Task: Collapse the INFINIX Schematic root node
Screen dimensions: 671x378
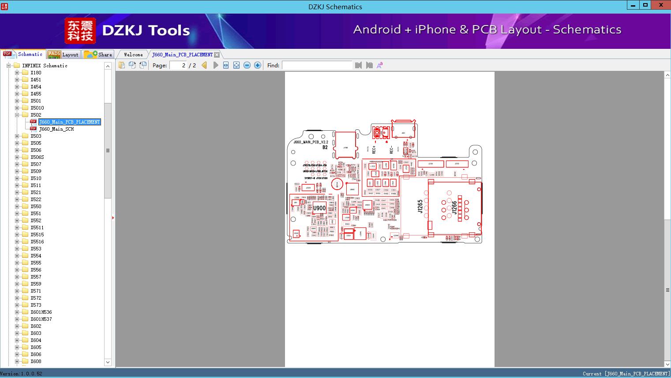Action: coord(8,66)
